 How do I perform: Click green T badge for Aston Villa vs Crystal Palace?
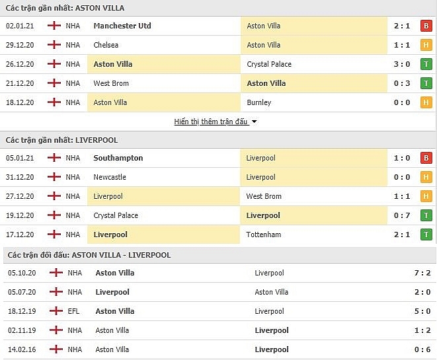point(426,64)
